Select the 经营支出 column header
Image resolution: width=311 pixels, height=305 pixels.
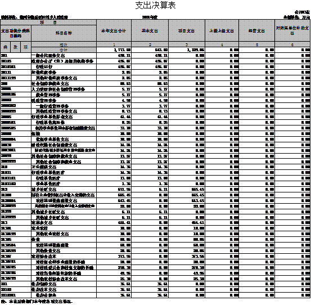point(256,30)
